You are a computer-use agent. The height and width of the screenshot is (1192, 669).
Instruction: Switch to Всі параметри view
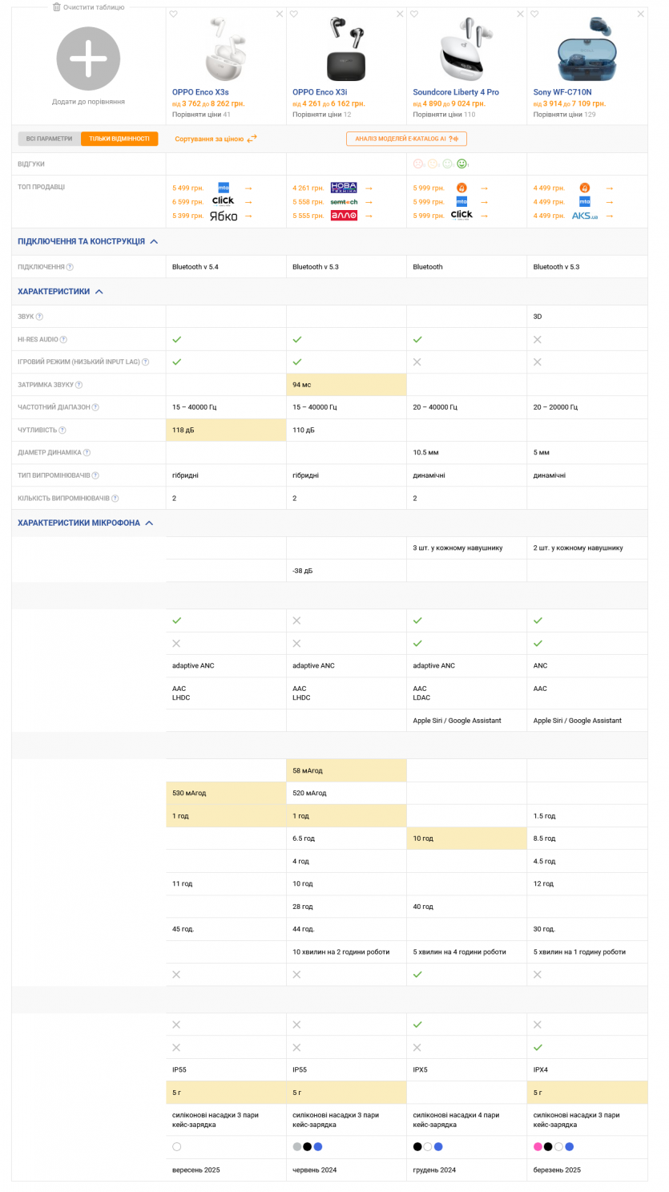[49, 139]
